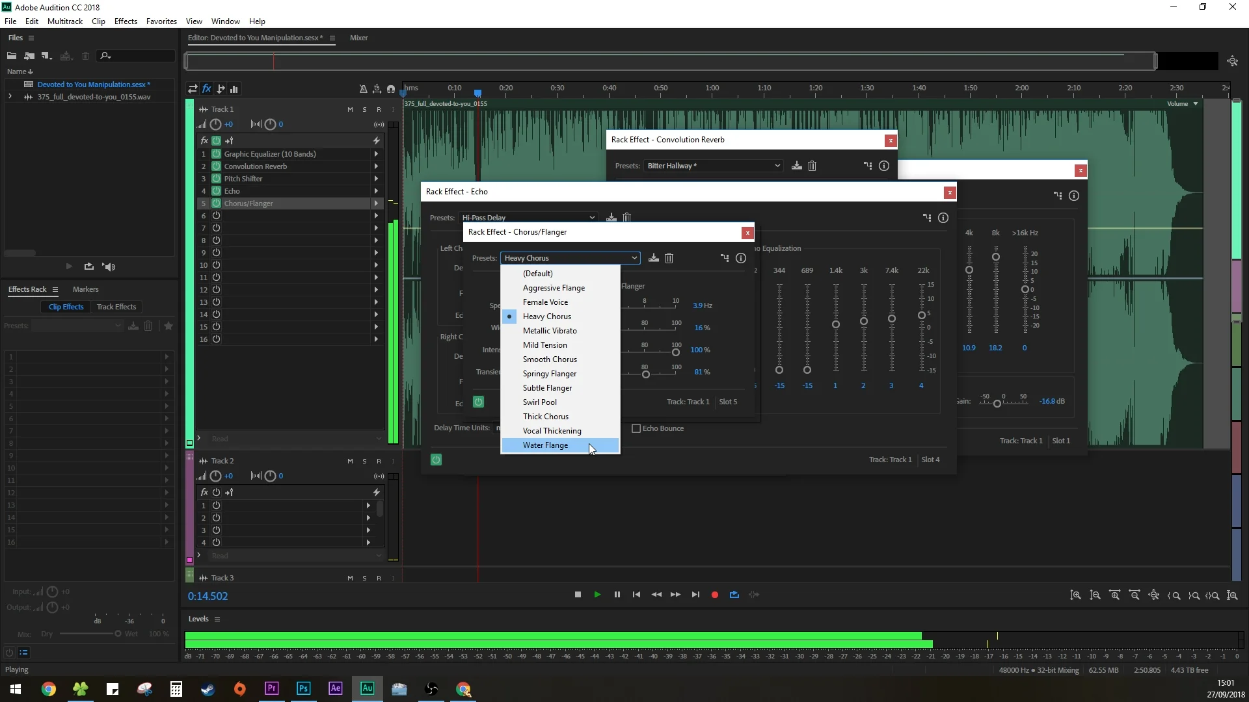The width and height of the screenshot is (1249, 702).
Task: Click the metronome icon in the editor toolbar
Action: (x=363, y=89)
